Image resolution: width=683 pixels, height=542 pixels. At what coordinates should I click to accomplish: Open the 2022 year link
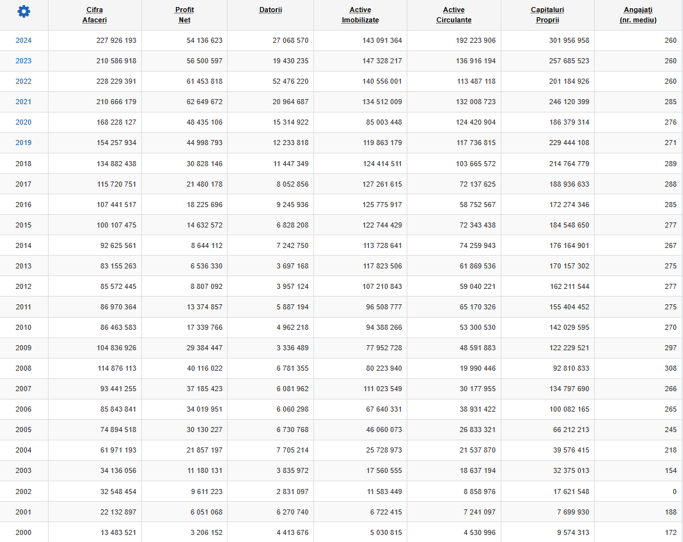pos(24,81)
